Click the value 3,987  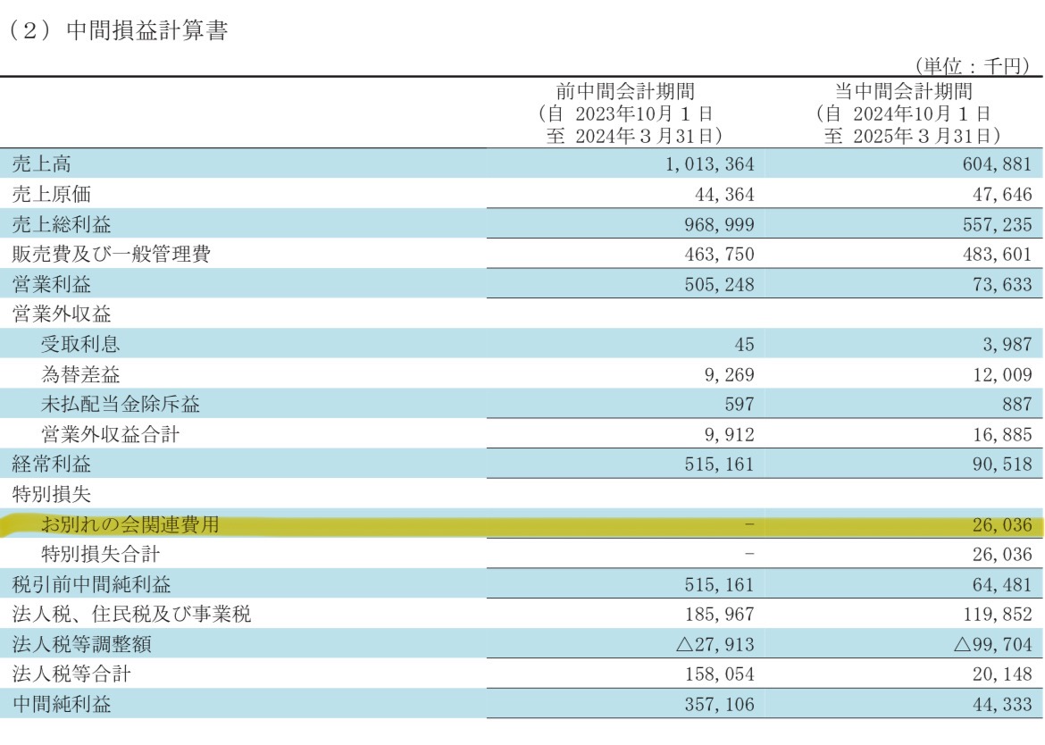coord(1007,345)
